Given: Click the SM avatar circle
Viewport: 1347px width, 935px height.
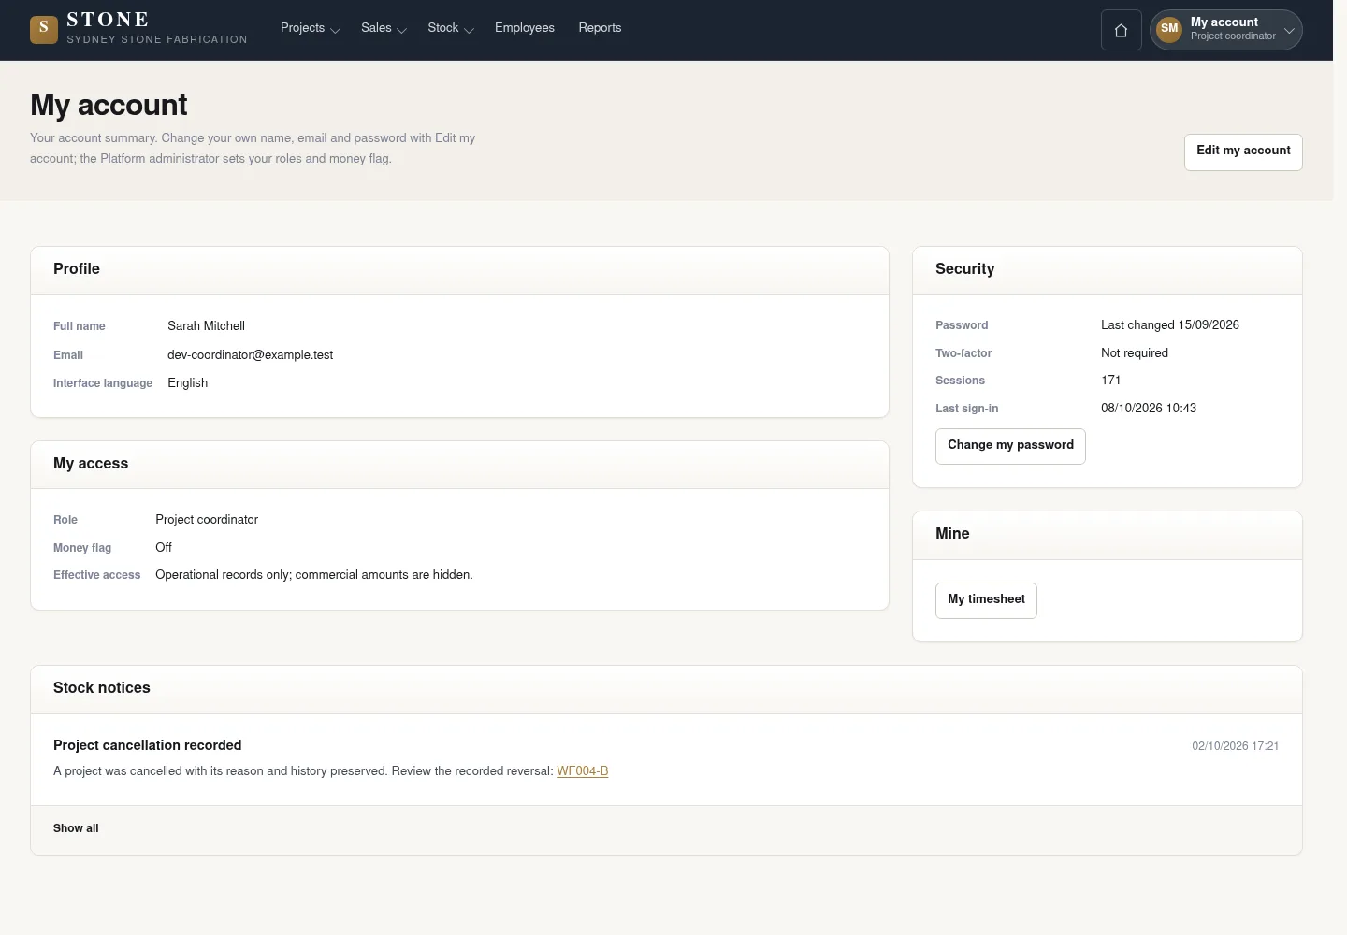Looking at the screenshot, I should pos(1169,29).
